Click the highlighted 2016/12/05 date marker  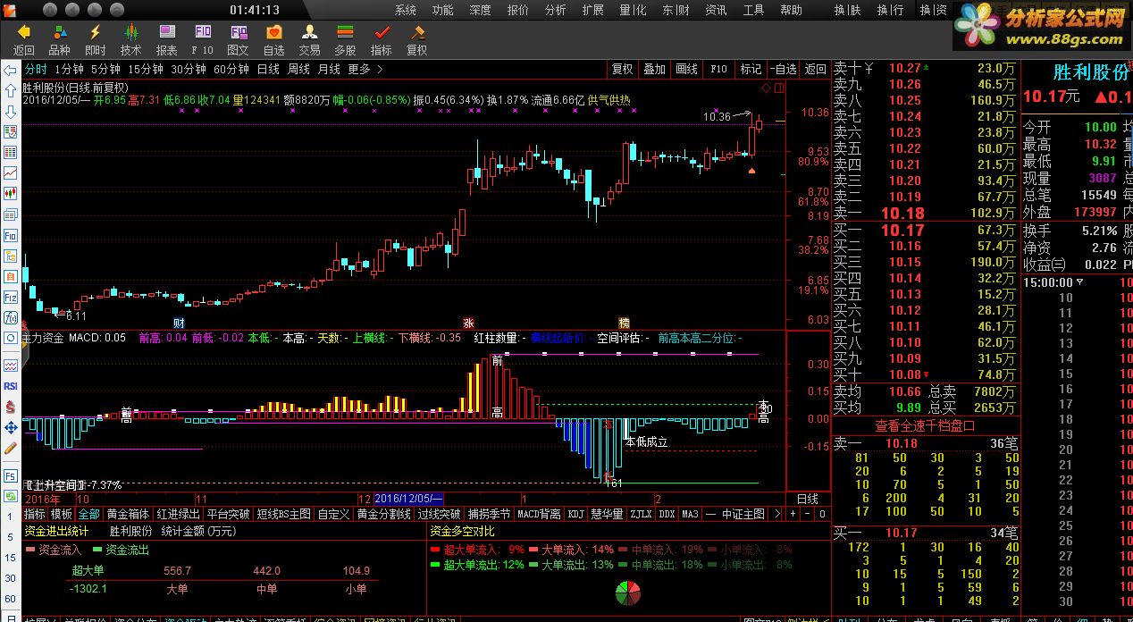tap(408, 498)
